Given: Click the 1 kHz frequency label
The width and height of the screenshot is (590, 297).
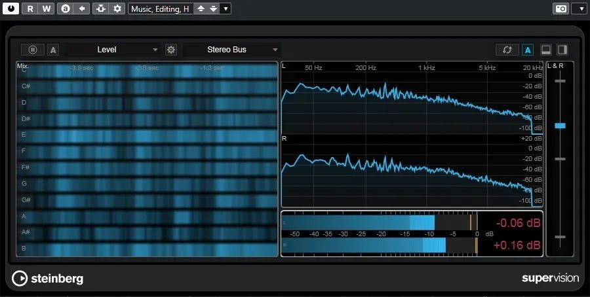Looking at the screenshot, I should pyautogui.click(x=427, y=68).
